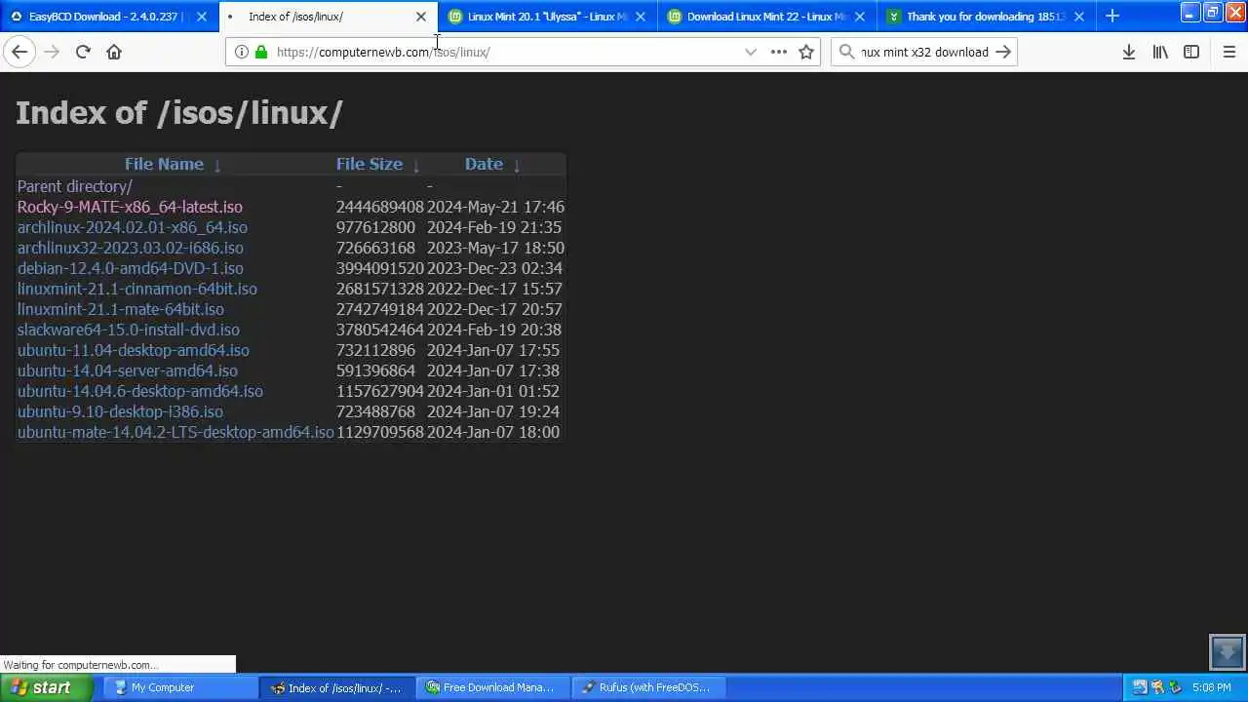Image resolution: width=1248 pixels, height=702 pixels.
Task: Download archlinux32-2023.03.02-i686.iso
Action: (131, 248)
